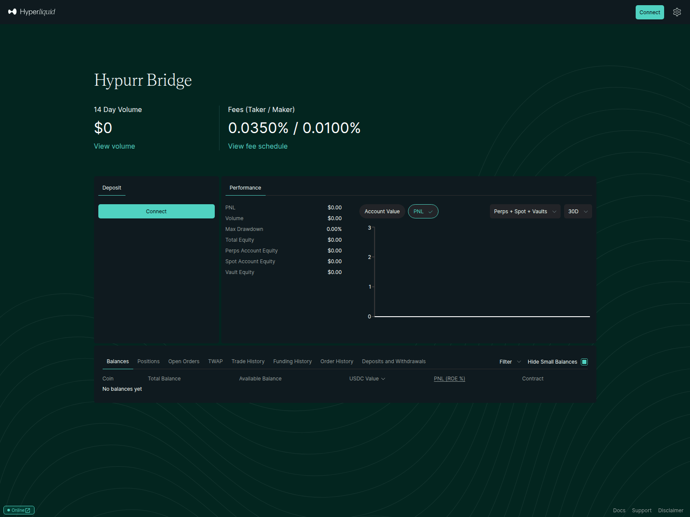Open settings via the gear icon
Viewport: 690px width, 517px height.
677,12
